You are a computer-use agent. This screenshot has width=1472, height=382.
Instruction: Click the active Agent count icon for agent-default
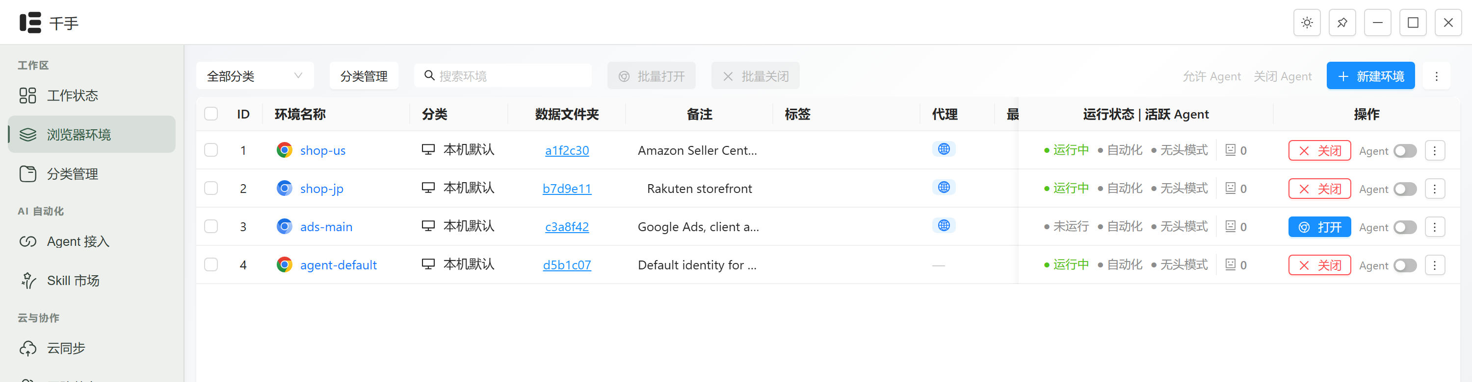pyautogui.click(x=1230, y=264)
